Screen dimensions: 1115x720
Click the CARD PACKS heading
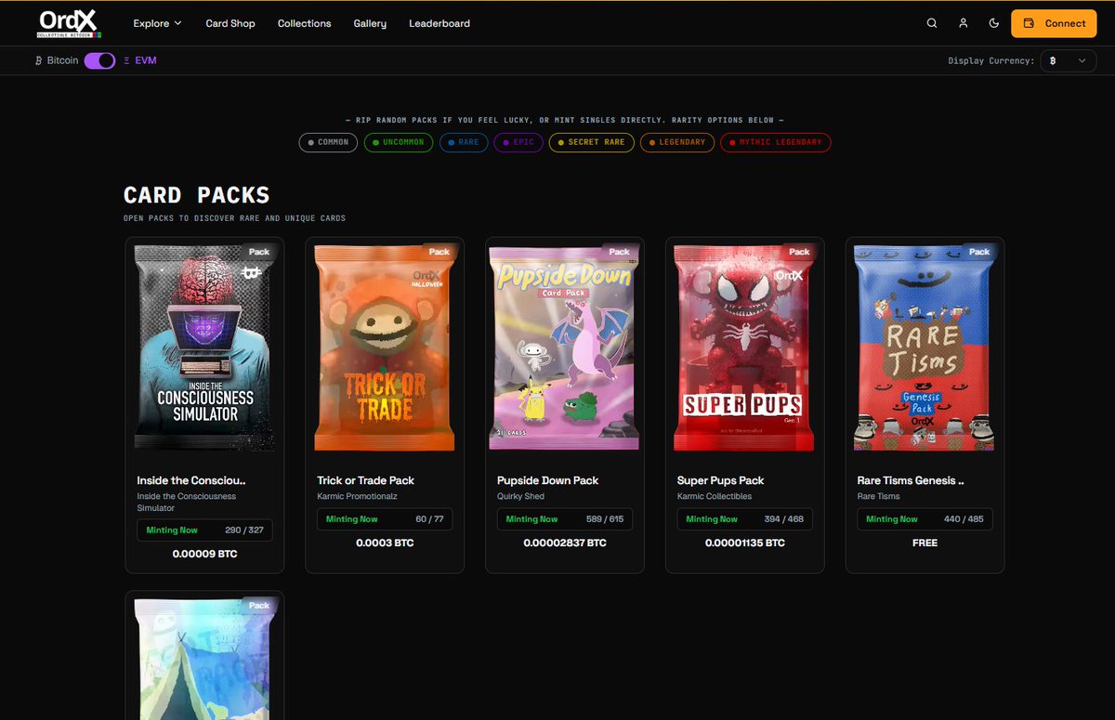point(197,195)
